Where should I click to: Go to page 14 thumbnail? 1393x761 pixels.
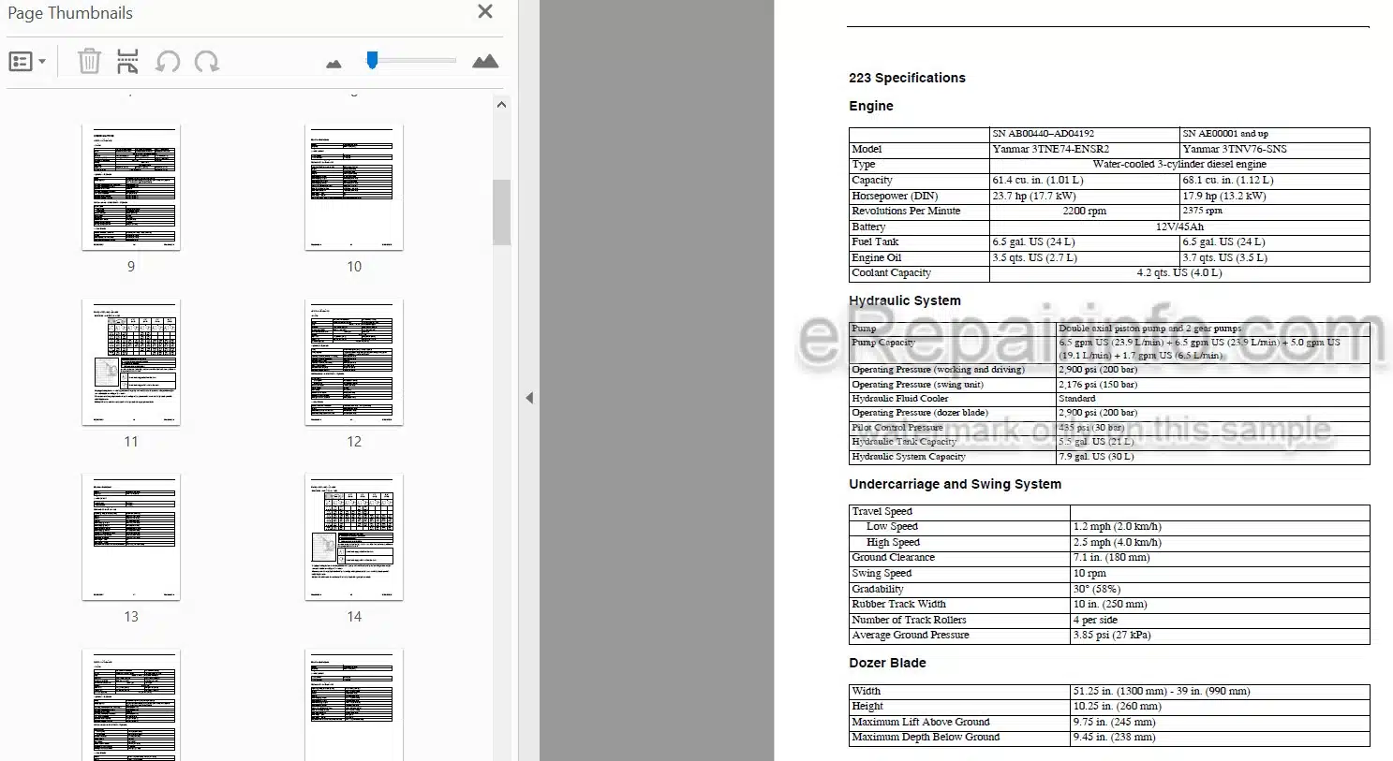tap(354, 537)
